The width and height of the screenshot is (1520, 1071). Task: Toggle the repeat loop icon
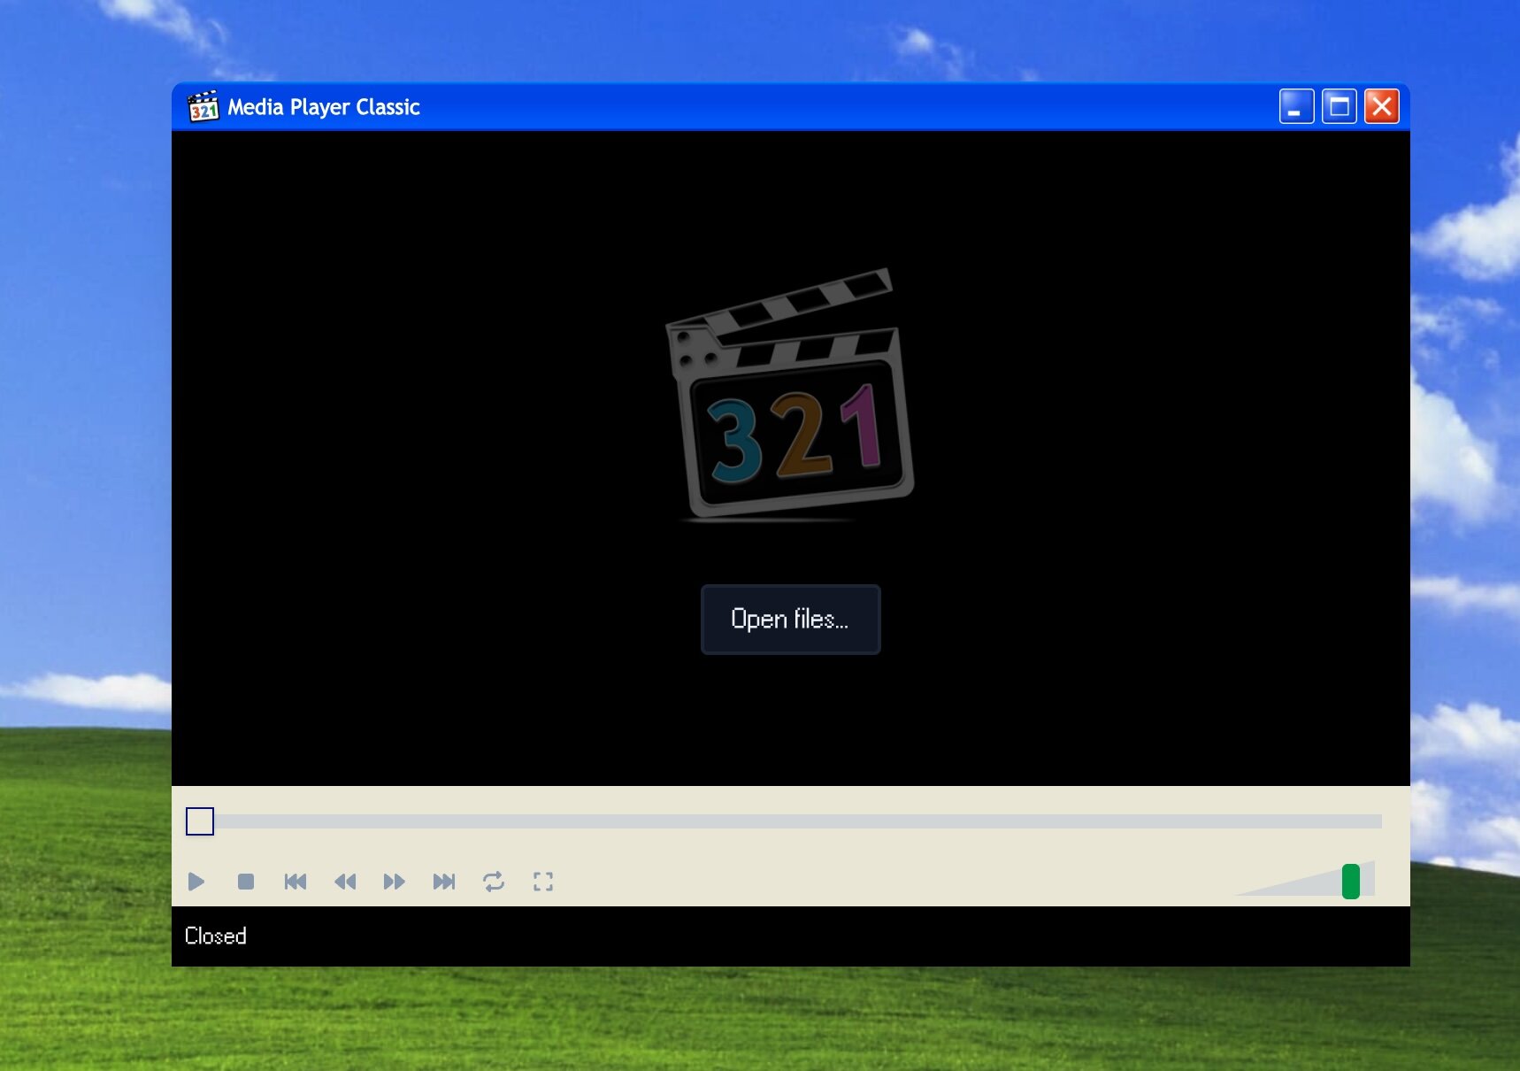[494, 882]
